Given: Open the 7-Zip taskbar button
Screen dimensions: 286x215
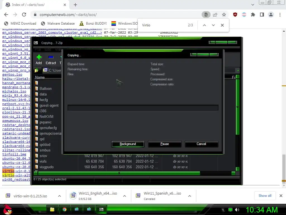Looking at the screenshot, I should [101, 209].
